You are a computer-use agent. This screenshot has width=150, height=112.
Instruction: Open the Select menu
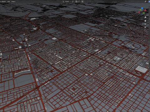(x=4, y=2)
